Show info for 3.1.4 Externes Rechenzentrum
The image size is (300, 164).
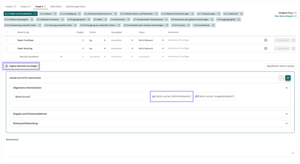point(116,14)
